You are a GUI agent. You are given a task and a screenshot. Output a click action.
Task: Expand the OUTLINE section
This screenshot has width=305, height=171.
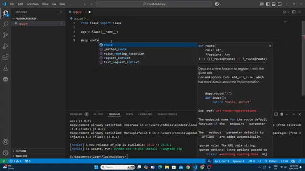click(x=21, y=151)
